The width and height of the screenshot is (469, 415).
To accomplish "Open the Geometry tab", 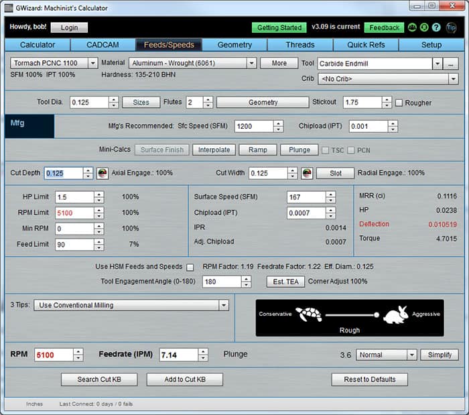I will click(x=234, y=45).
